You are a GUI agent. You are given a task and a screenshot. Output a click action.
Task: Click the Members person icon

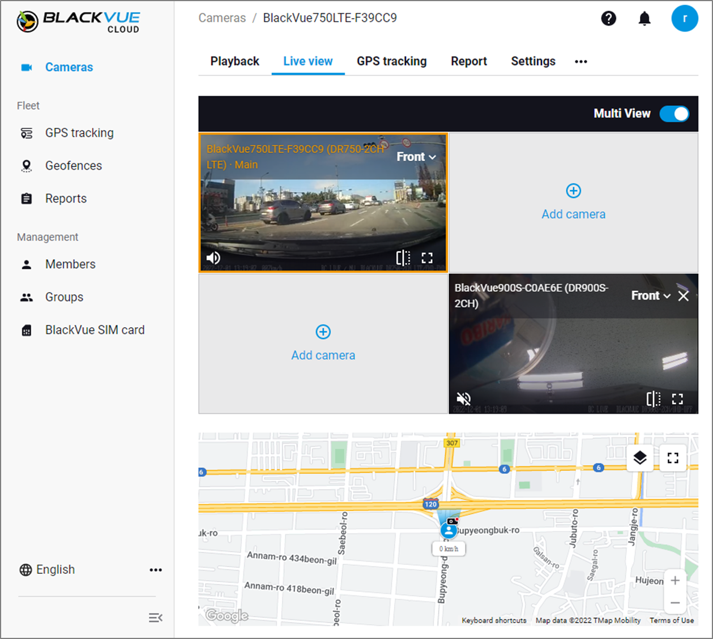tap(27, 264)
